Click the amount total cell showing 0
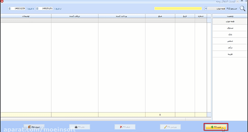Screen dimensions: 248x132 point(160,115)
